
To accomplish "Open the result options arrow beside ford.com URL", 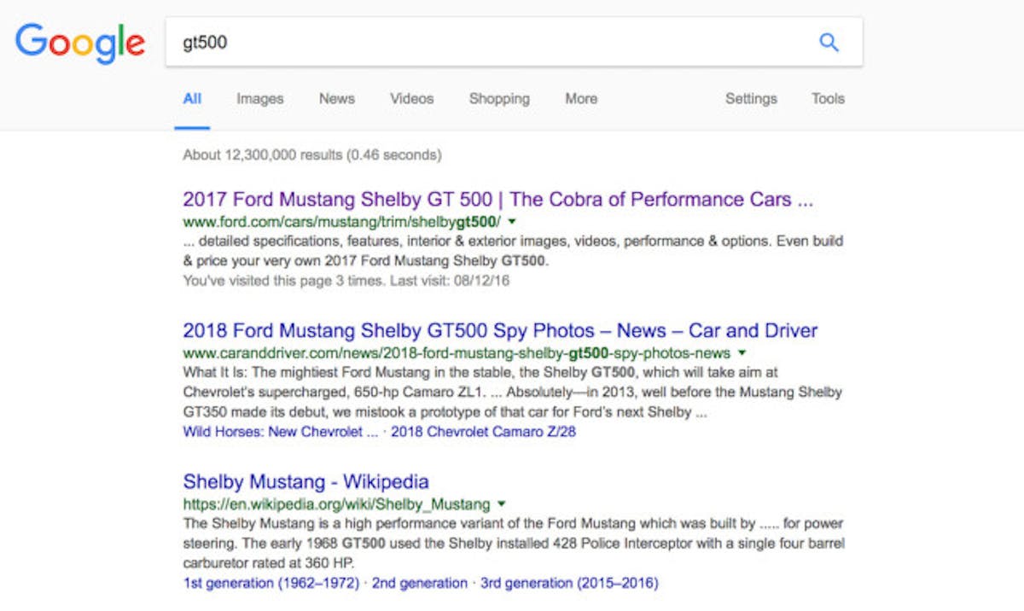I will 510,221.
